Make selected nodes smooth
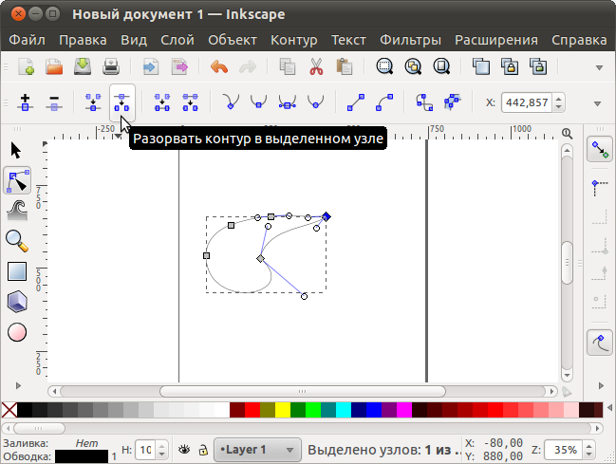Screen dimensions: 616x464 pos(259,102)
